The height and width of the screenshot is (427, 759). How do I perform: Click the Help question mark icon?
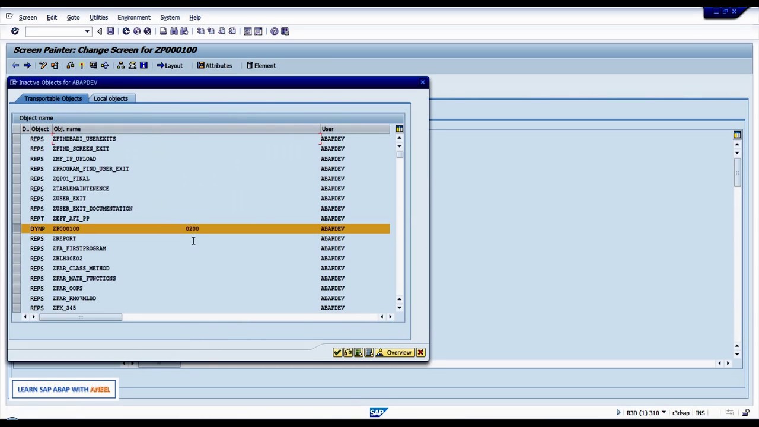274,31
